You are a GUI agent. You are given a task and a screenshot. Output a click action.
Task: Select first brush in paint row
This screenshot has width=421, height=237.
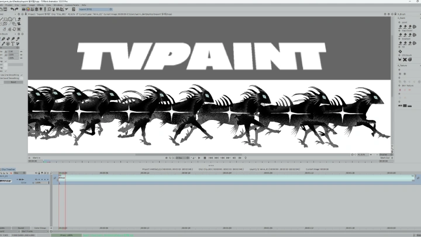(400, 26)
